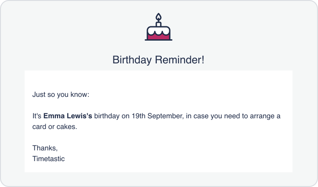Click the candle flame on the cake
This screenshot has height=187, width=318.
point(158,17)
